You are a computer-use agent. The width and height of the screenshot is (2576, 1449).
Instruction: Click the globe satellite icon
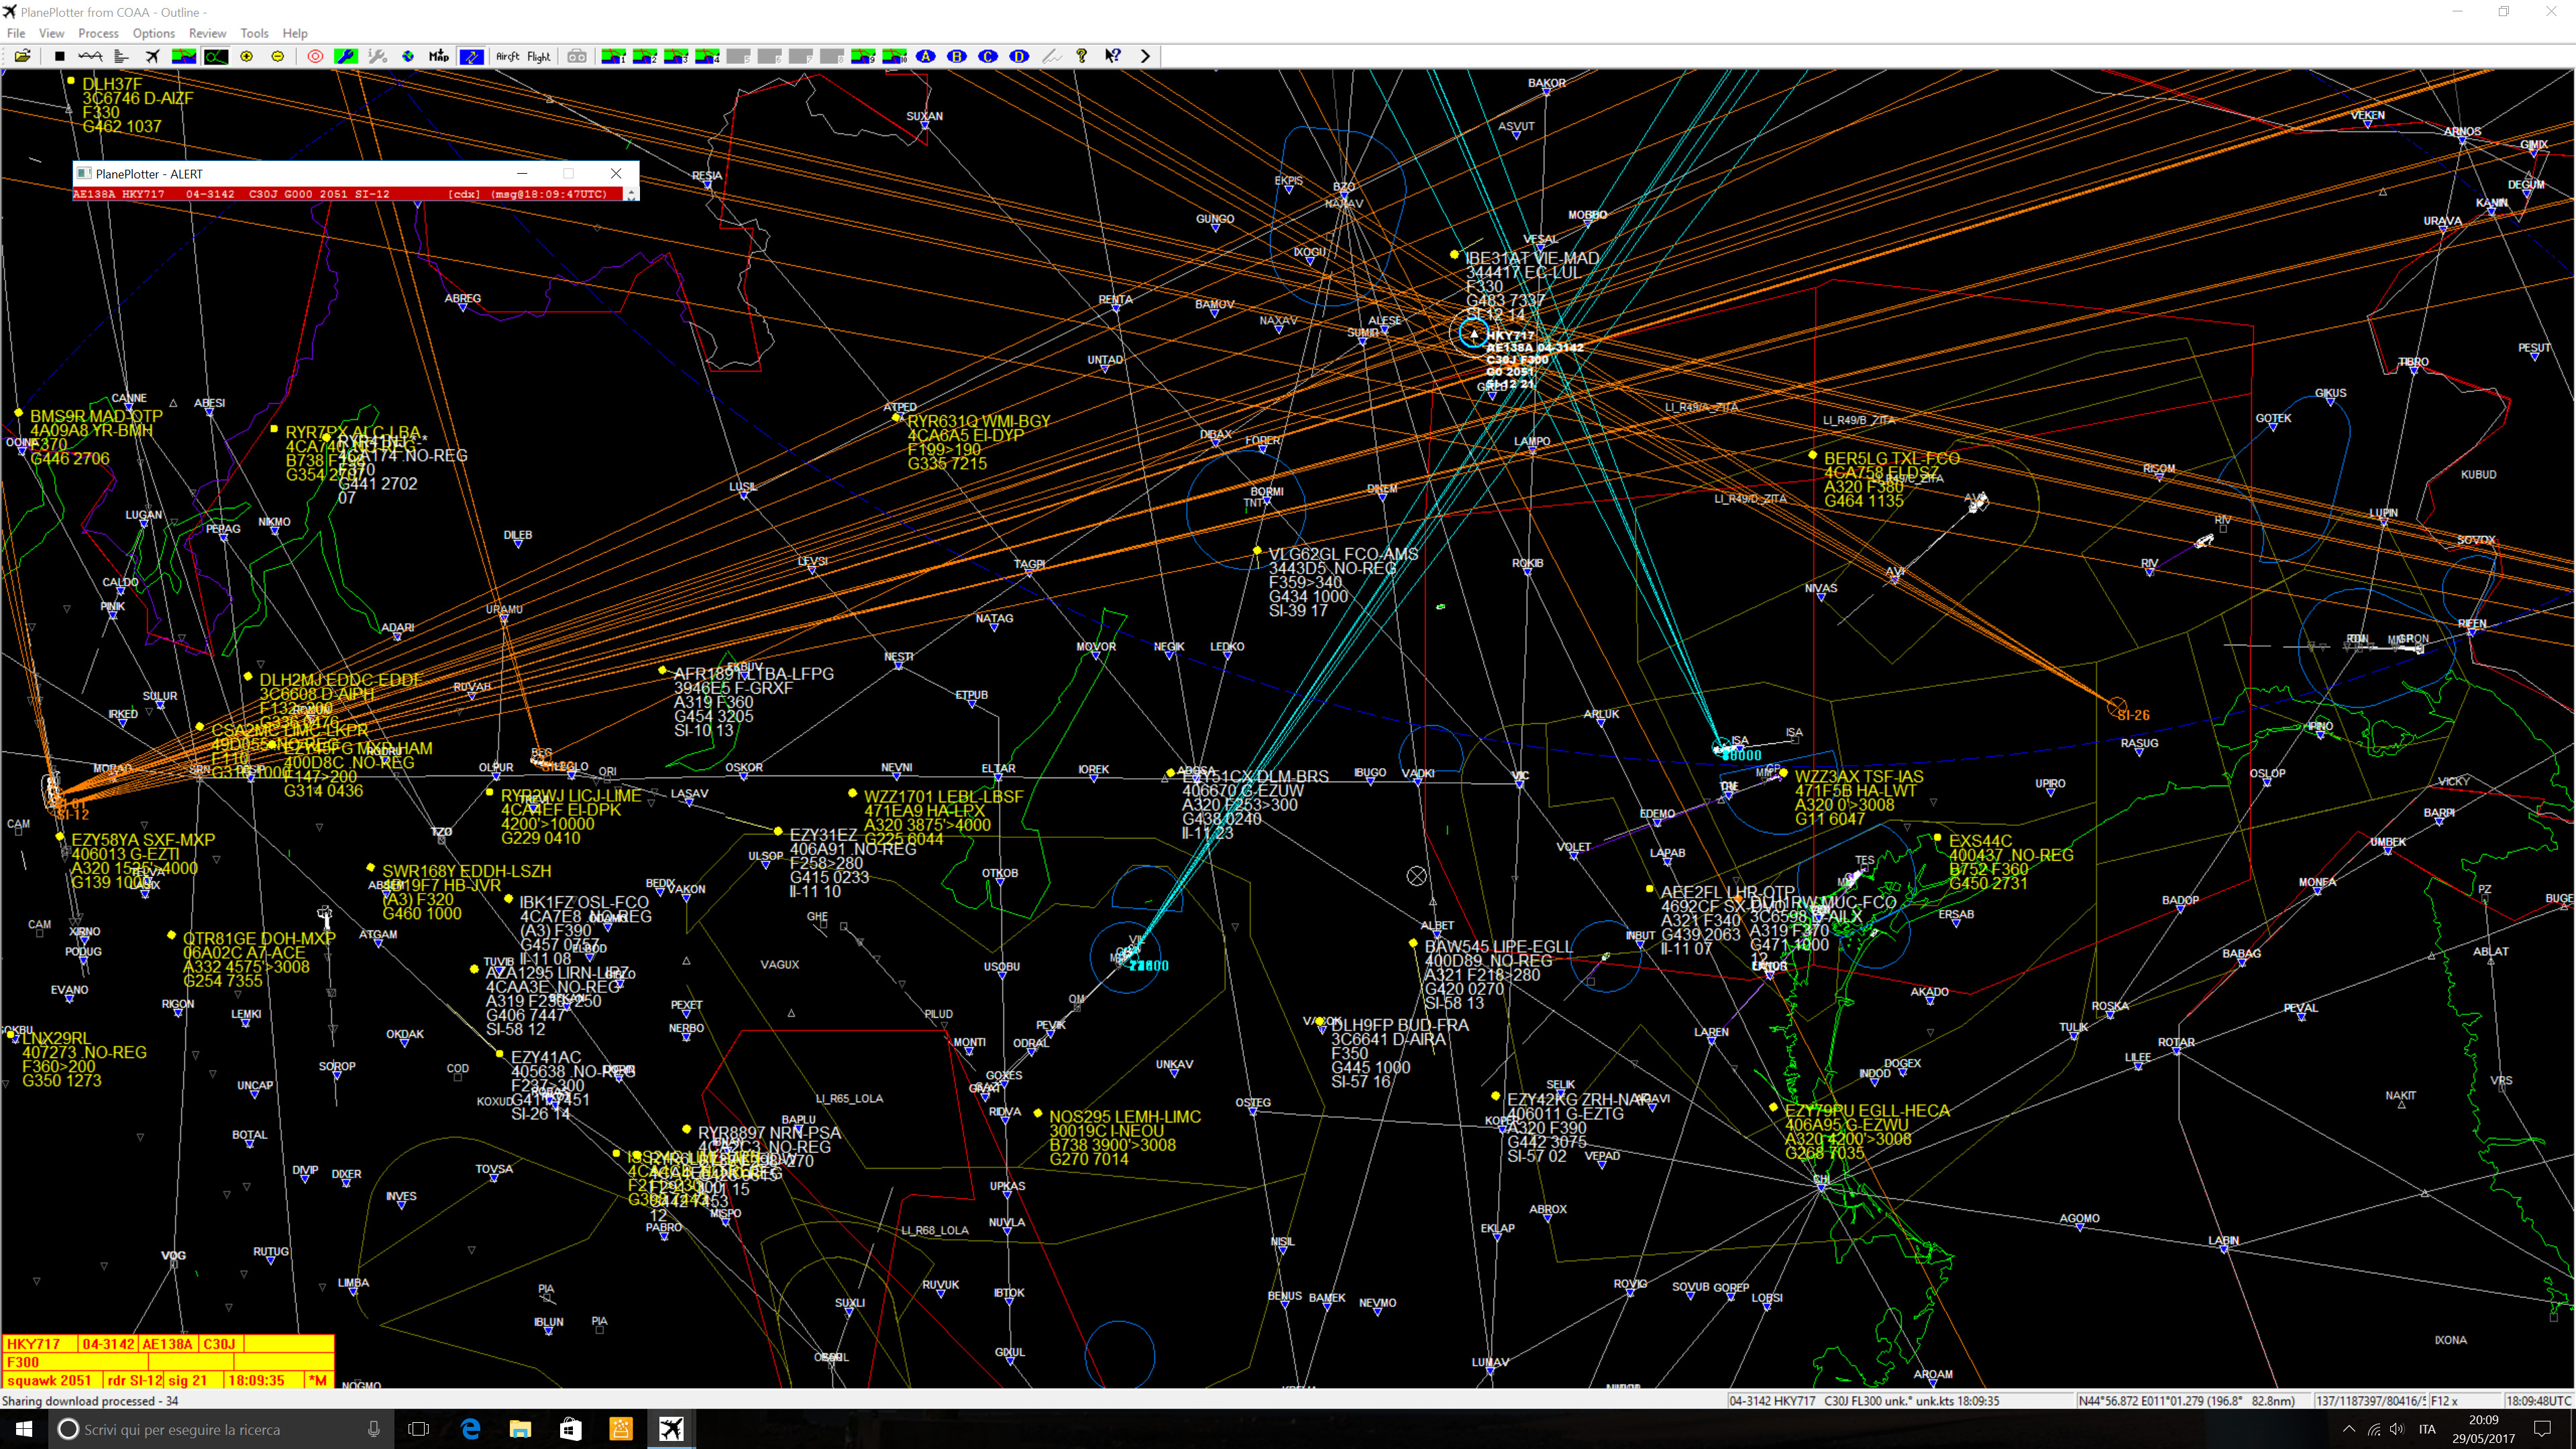(408, 56)
